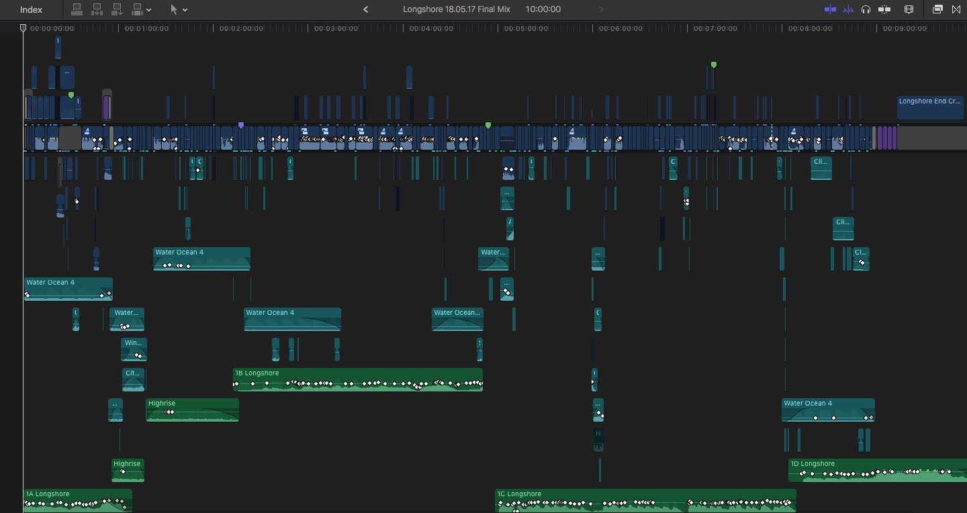Show the Effects browser icon
Viewport: 967px width, 513px height.
pos(937,9)
